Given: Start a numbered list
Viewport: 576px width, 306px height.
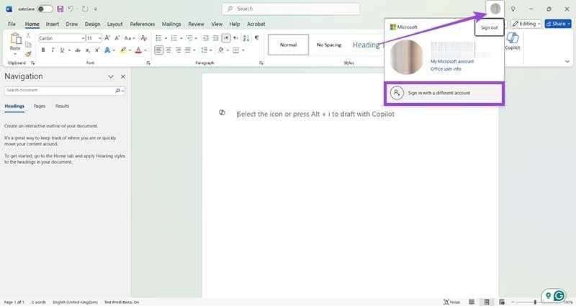Looking at the screenshot, I should (174, 38).
